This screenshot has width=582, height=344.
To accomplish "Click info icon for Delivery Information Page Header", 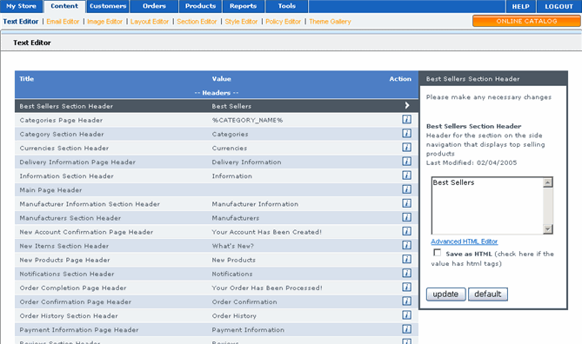I will pyautogui.click(x=406, y=162).
